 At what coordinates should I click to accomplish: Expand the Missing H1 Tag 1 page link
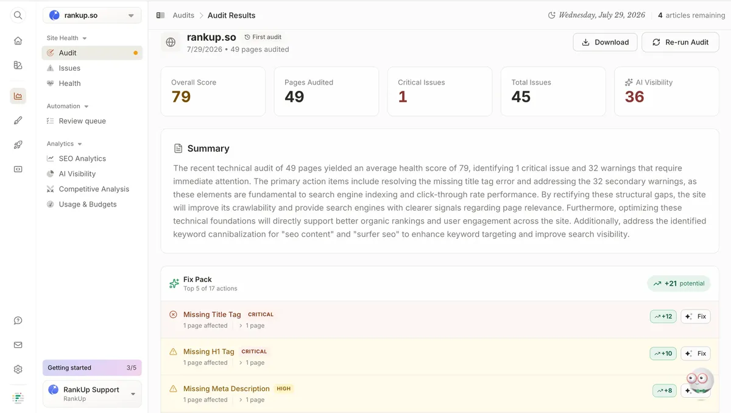pos(252,362)
